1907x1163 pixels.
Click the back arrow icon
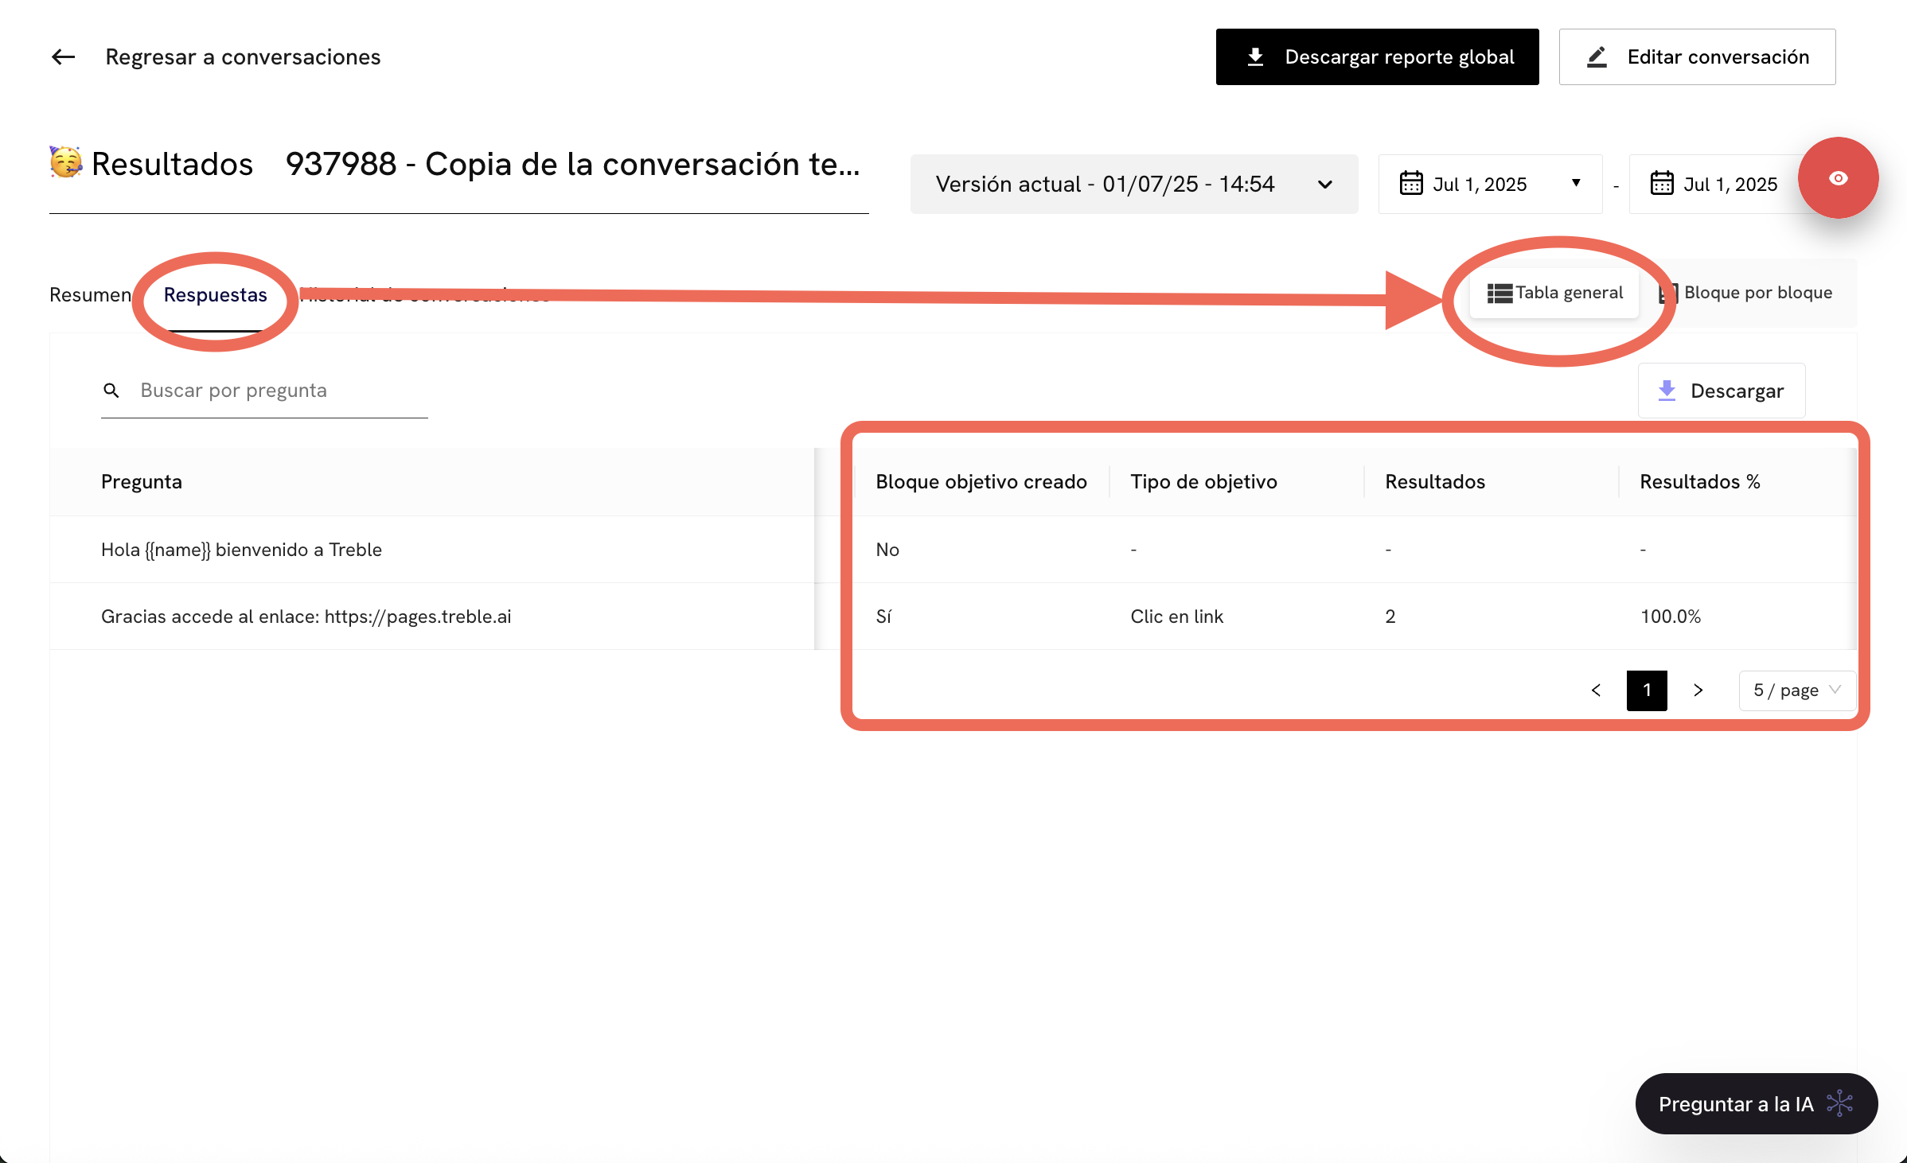(x=63, y=57)
